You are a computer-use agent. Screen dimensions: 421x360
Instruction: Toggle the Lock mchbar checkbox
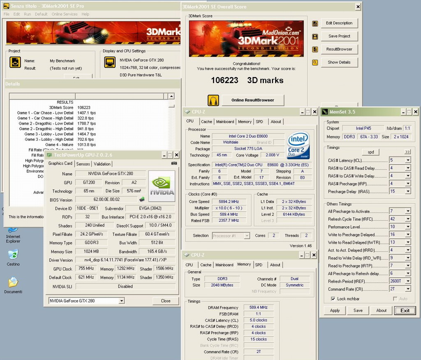[x=333, y=299]
